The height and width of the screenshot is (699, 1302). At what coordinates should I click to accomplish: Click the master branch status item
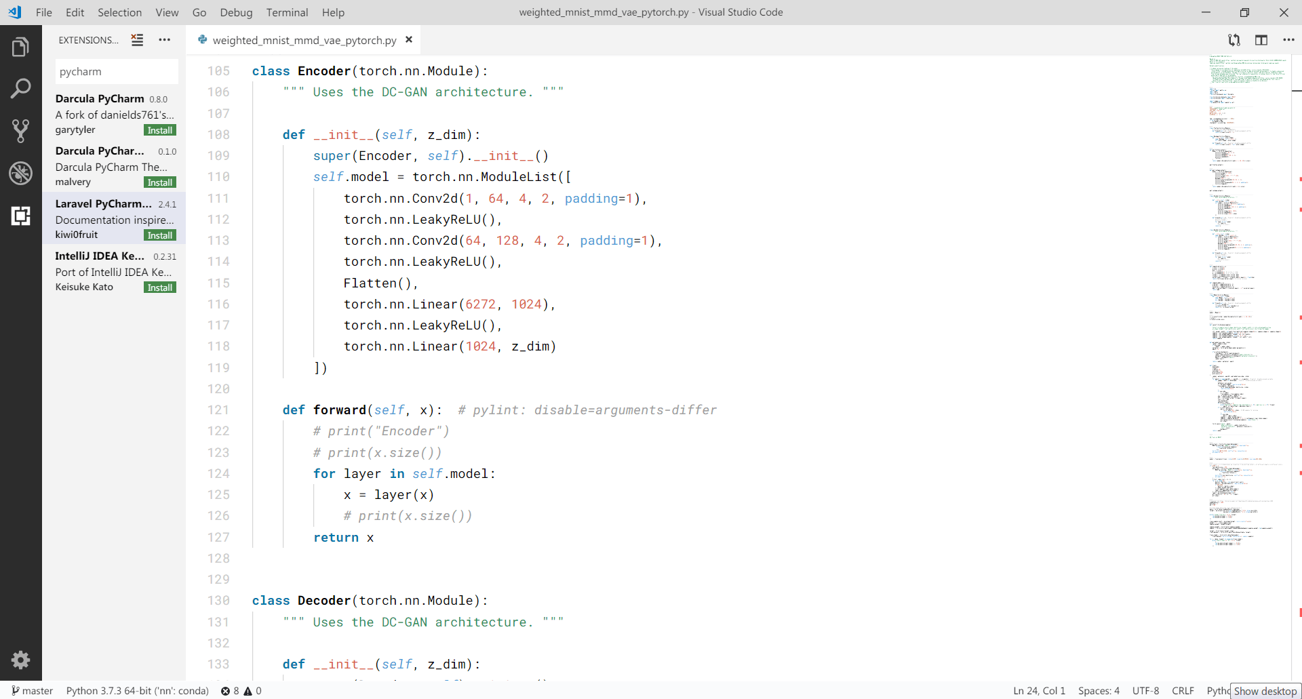click(32, 691)
